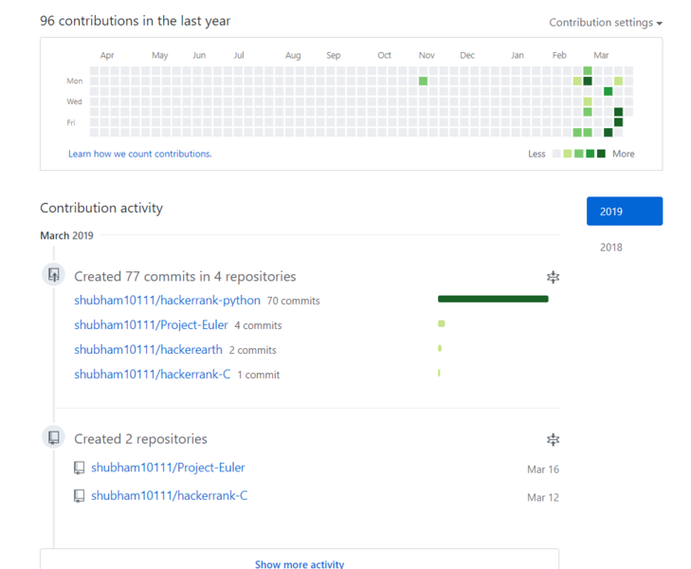Open the Contribution settings dropdown
The height and width of the screenshot is (569, 691).
[606, 23]
